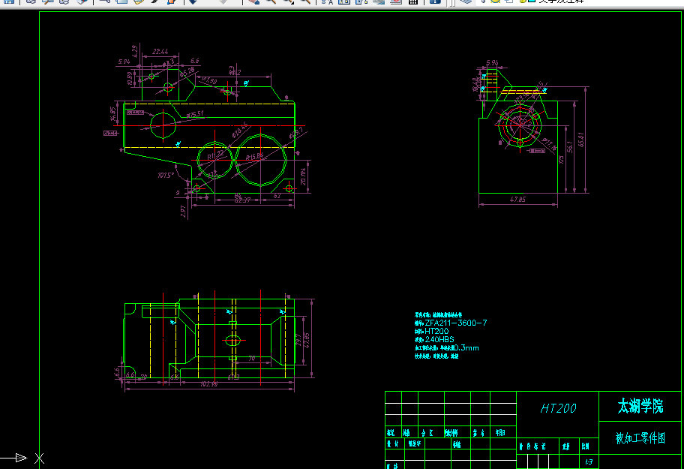The height and width of the screenshot is (469, 684).
Task: Click the 82.37 horizontal dimension
Action: [242, 200]
